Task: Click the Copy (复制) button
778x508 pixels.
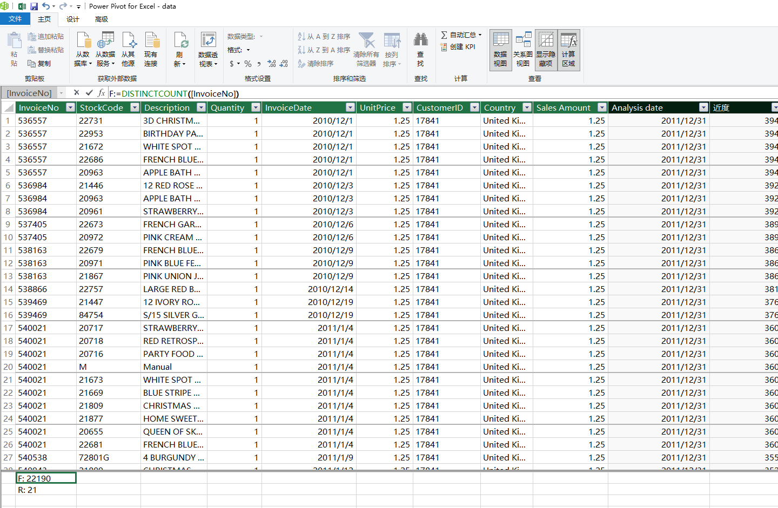Action: point(39,63)
